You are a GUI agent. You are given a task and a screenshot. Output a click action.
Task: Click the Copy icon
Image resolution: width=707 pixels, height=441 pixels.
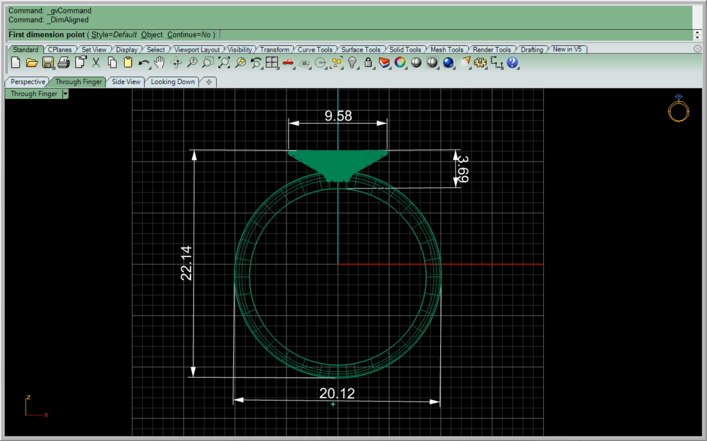[x=112, y=63]
